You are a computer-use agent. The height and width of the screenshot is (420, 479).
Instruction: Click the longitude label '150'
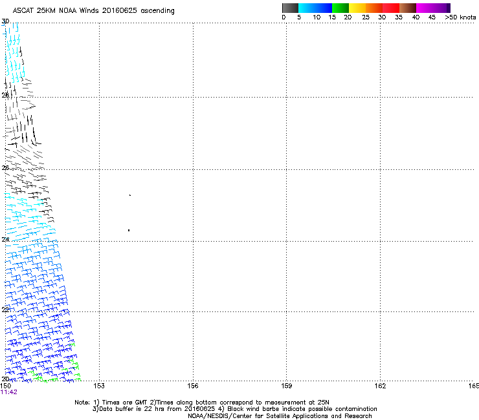pos(6,386)
